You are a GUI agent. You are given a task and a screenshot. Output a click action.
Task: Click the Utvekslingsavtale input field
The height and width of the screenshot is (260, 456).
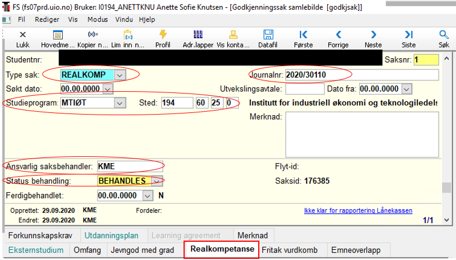305,89
